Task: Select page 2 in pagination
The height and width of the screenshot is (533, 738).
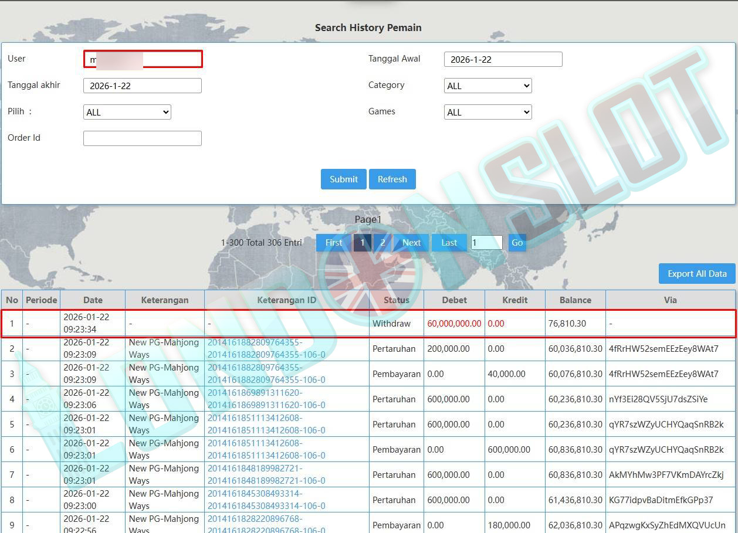Action: (382, 243)
